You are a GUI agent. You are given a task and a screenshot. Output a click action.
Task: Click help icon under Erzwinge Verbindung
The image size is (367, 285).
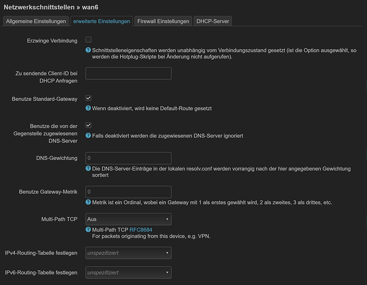point(88,51)
